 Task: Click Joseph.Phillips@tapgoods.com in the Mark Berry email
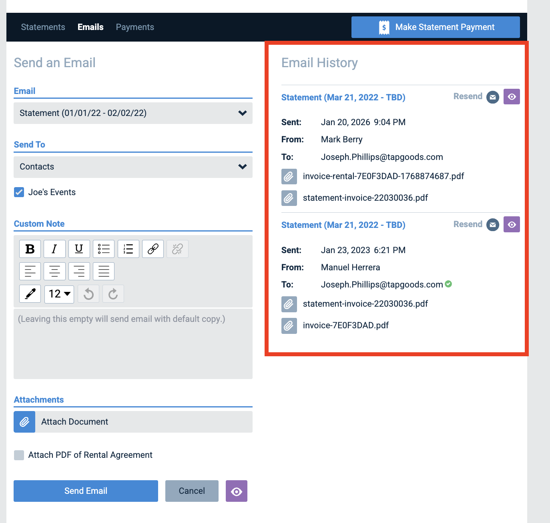[x=382, y=157]
